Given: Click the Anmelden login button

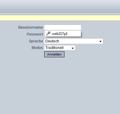Looking at the screenshot, I should pyautogui.click(x=54, y=54).
